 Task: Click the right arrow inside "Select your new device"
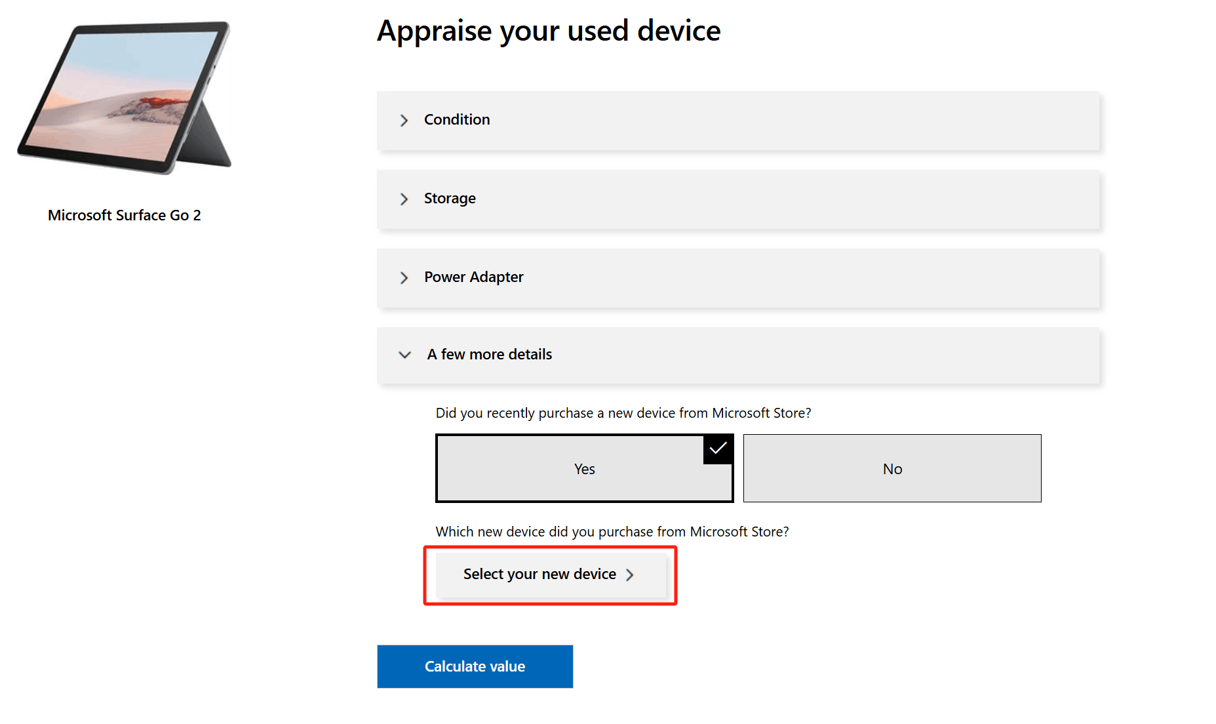(x=630, y=574)
